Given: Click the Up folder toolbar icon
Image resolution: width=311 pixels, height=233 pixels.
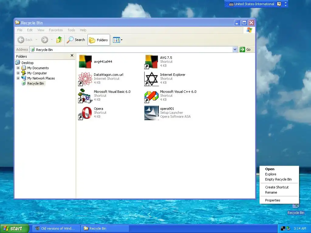Looking at the screenshot, I should click(59, 40).
